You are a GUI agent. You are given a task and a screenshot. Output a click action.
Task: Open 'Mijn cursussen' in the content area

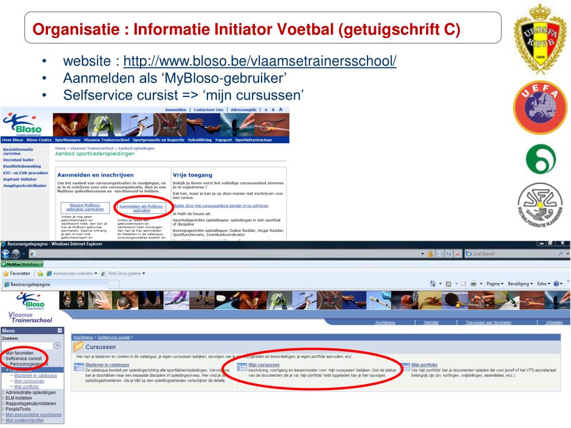coord(264,364)
